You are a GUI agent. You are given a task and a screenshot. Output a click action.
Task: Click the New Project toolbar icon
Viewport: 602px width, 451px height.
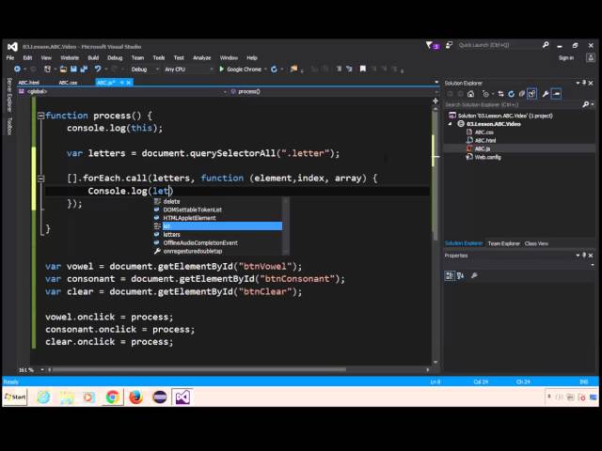47,69
